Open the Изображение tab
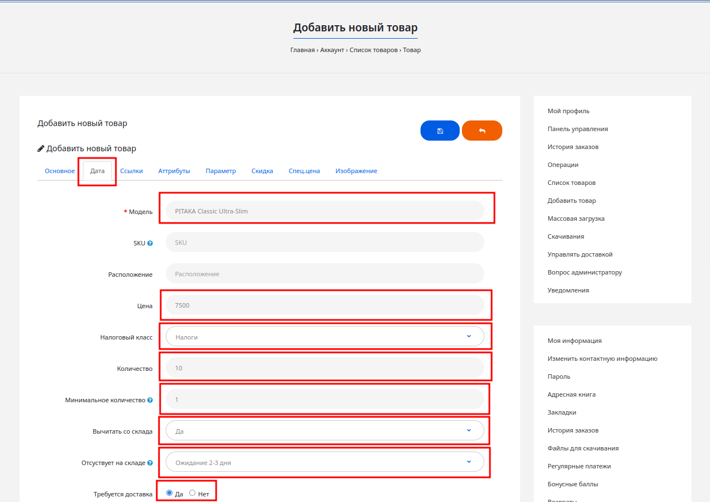 [x=356, y=171]
